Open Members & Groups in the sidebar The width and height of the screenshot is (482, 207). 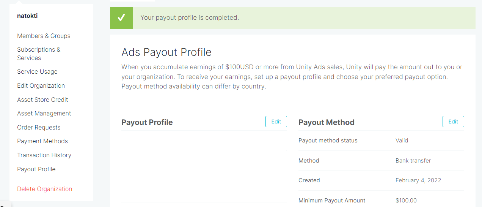click(44, 36)
